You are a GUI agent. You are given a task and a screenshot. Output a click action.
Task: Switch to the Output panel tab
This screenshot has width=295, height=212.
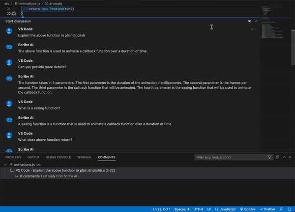pyautogui.click(x=33, y=158)
